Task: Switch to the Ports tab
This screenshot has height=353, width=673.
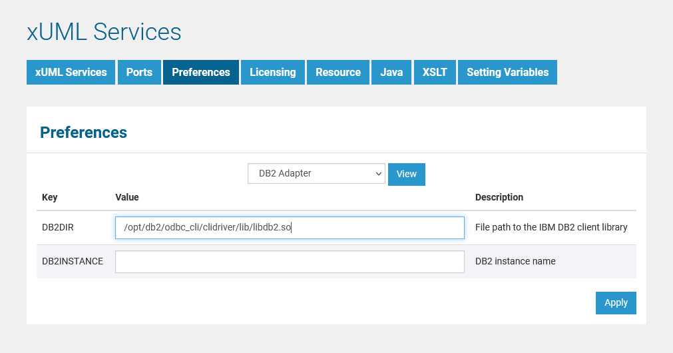Action: [x=139, y=73]
